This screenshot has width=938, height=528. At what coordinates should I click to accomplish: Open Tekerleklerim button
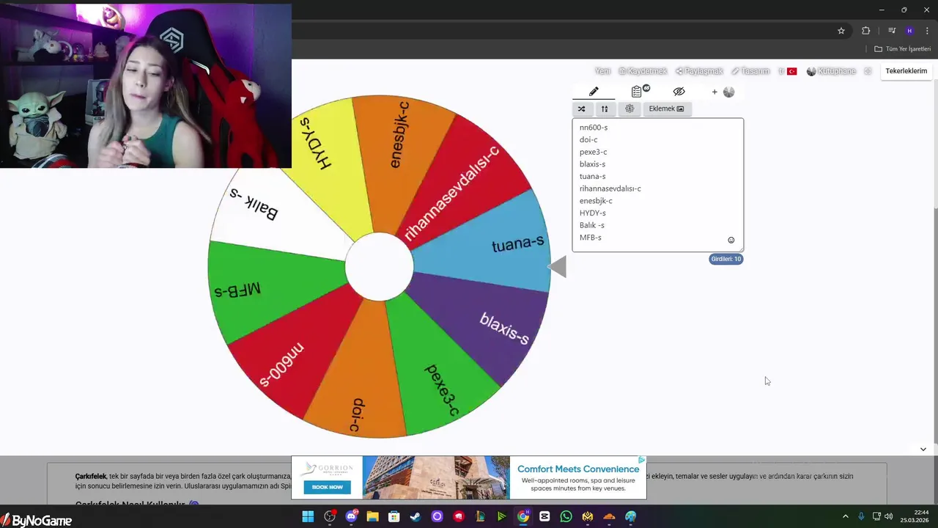906,71
